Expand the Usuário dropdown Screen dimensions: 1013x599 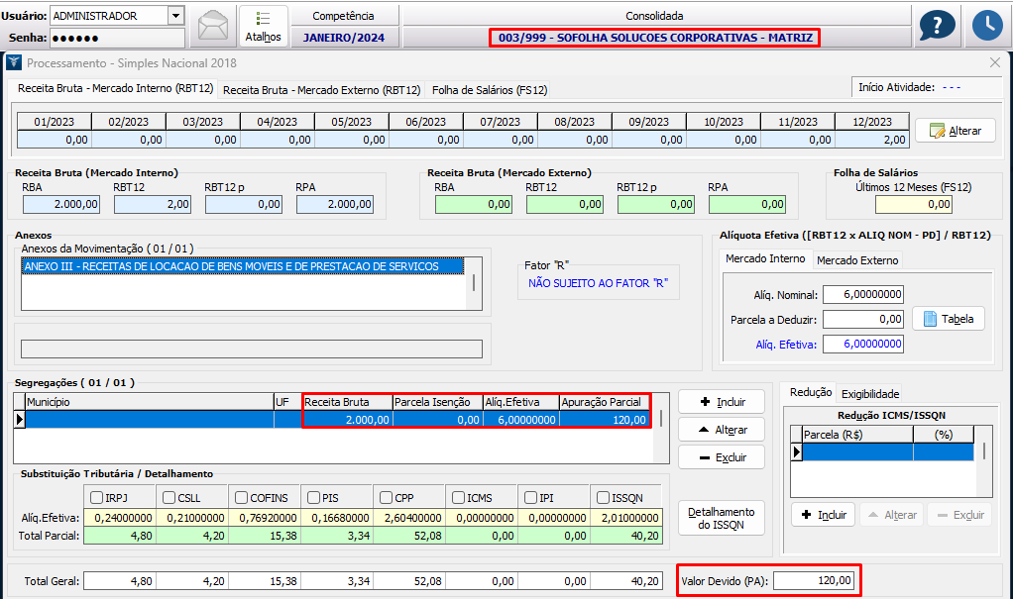pyautogui.click(x=175, y=16)
